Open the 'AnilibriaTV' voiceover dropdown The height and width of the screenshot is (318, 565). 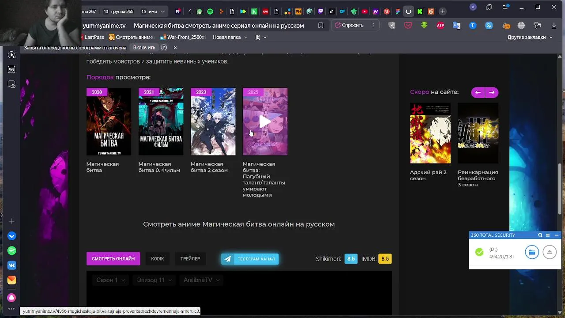[x=202, y=280]
